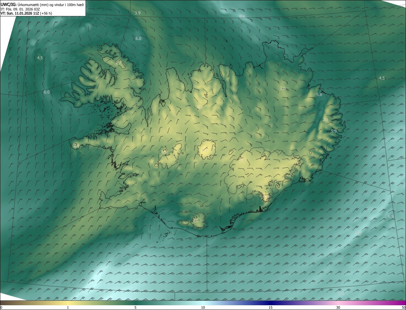
Task: Click the 3.9 value label on the map
Action: (x=138, y=13)
